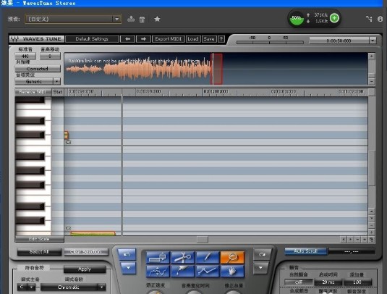Viewport: 387px width, 294px height.
Task: Open the preset dropdown menu
Action: 116,19
